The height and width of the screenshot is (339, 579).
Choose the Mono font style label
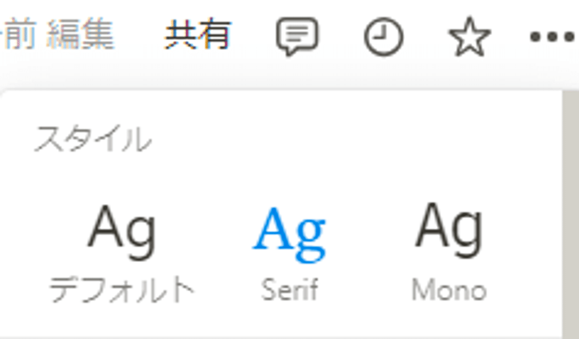[449, 290]
